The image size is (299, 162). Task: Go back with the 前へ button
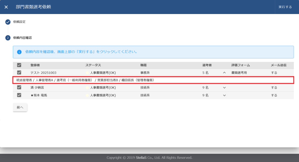[x=20, y=108]
